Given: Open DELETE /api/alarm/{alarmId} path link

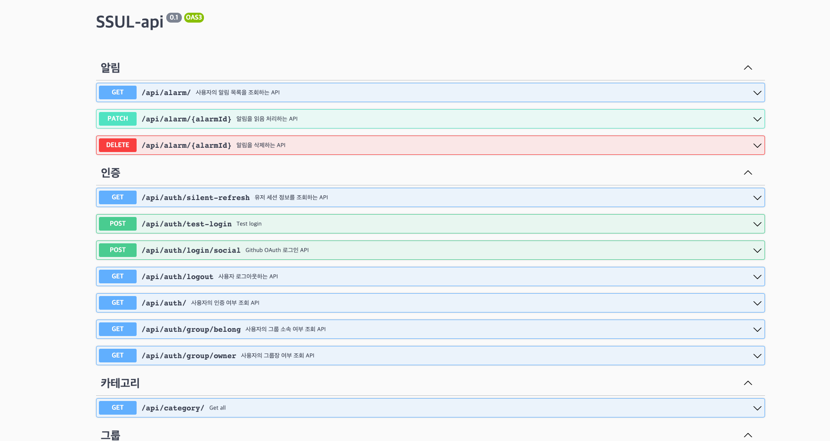Looking at the screenshot, I should pos(187,145).
